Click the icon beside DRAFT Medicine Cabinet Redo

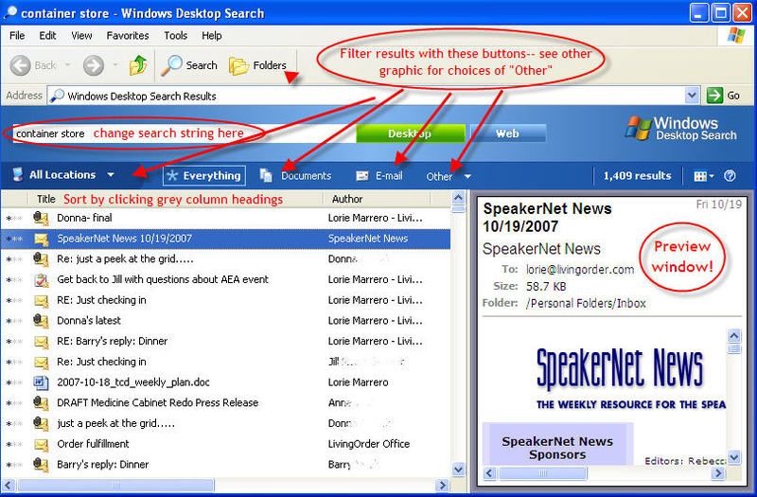[41, 403]
